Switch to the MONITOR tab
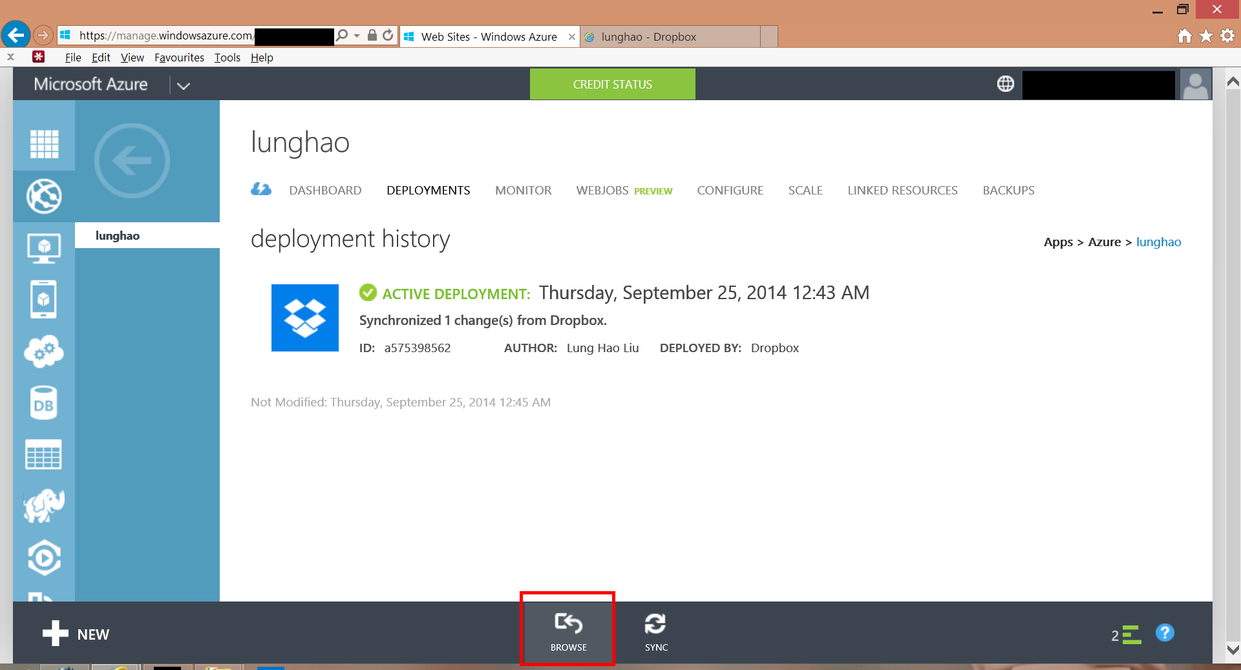Viewport: 1241px width, 670px height. tap(523, 191)
